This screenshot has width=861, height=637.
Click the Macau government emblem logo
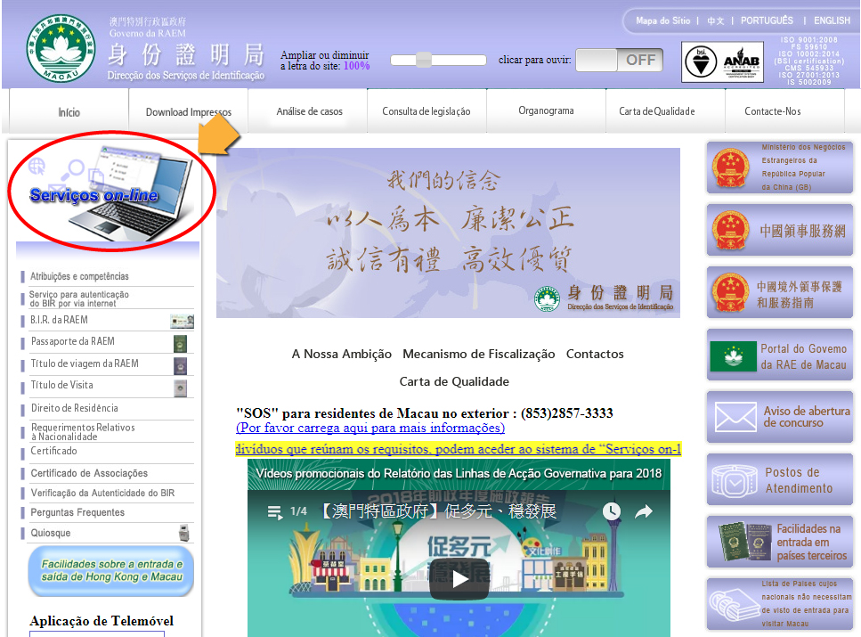pyautogui.click(x=61, y=49)
